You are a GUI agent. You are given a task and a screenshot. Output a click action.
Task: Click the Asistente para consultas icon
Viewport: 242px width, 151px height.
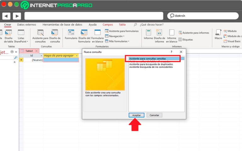[x=40, y=33]
